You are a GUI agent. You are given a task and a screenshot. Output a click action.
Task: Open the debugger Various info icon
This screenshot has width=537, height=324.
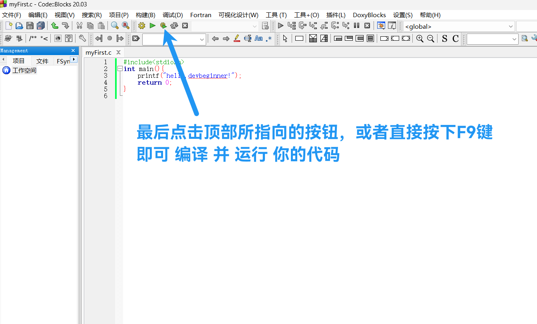tap(392, 26)
